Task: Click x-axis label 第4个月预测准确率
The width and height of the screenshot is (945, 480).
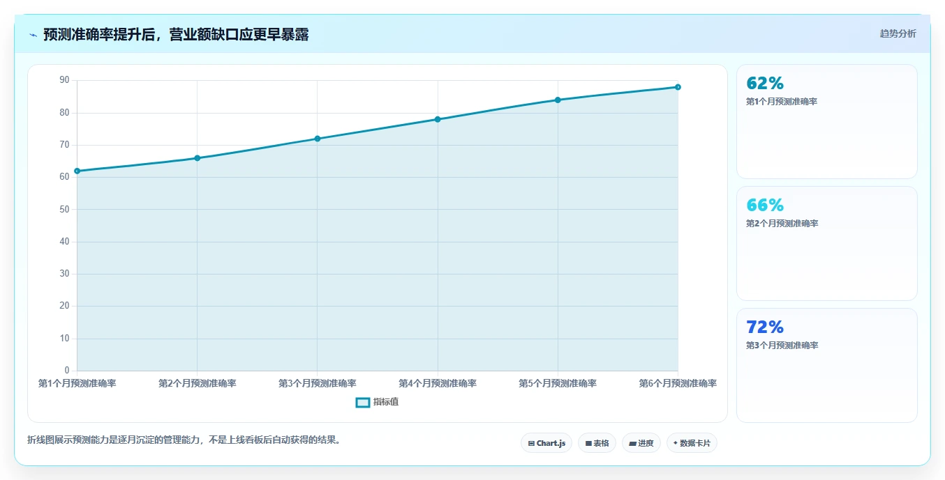Action: click(x=438, y=383)
